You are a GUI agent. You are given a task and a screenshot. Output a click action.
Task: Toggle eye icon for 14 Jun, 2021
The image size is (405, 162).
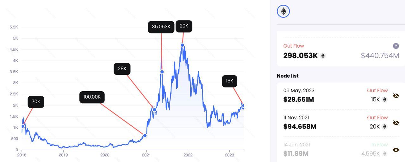[396, 150]
